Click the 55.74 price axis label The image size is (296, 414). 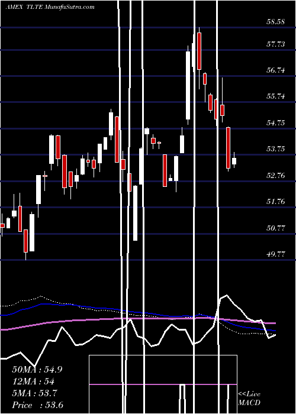(x=276, y=96)
